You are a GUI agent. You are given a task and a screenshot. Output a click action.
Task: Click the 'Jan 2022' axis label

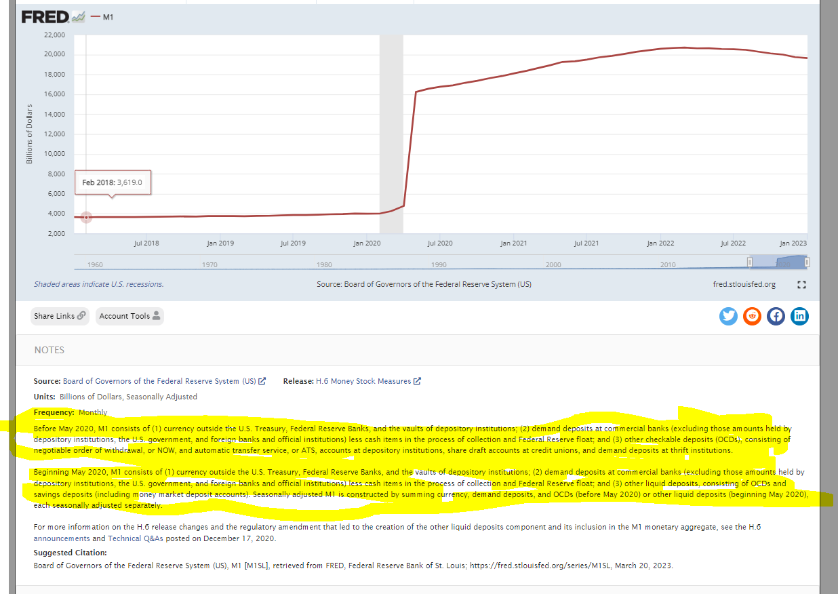coord(660,243)
